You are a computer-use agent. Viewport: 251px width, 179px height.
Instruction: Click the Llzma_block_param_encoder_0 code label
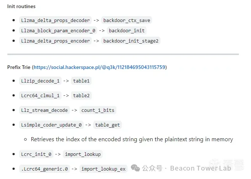[x=58, y=30]
